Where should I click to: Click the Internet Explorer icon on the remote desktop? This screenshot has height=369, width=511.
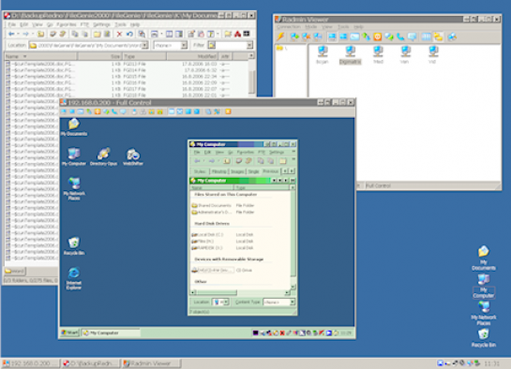[74, 278]
